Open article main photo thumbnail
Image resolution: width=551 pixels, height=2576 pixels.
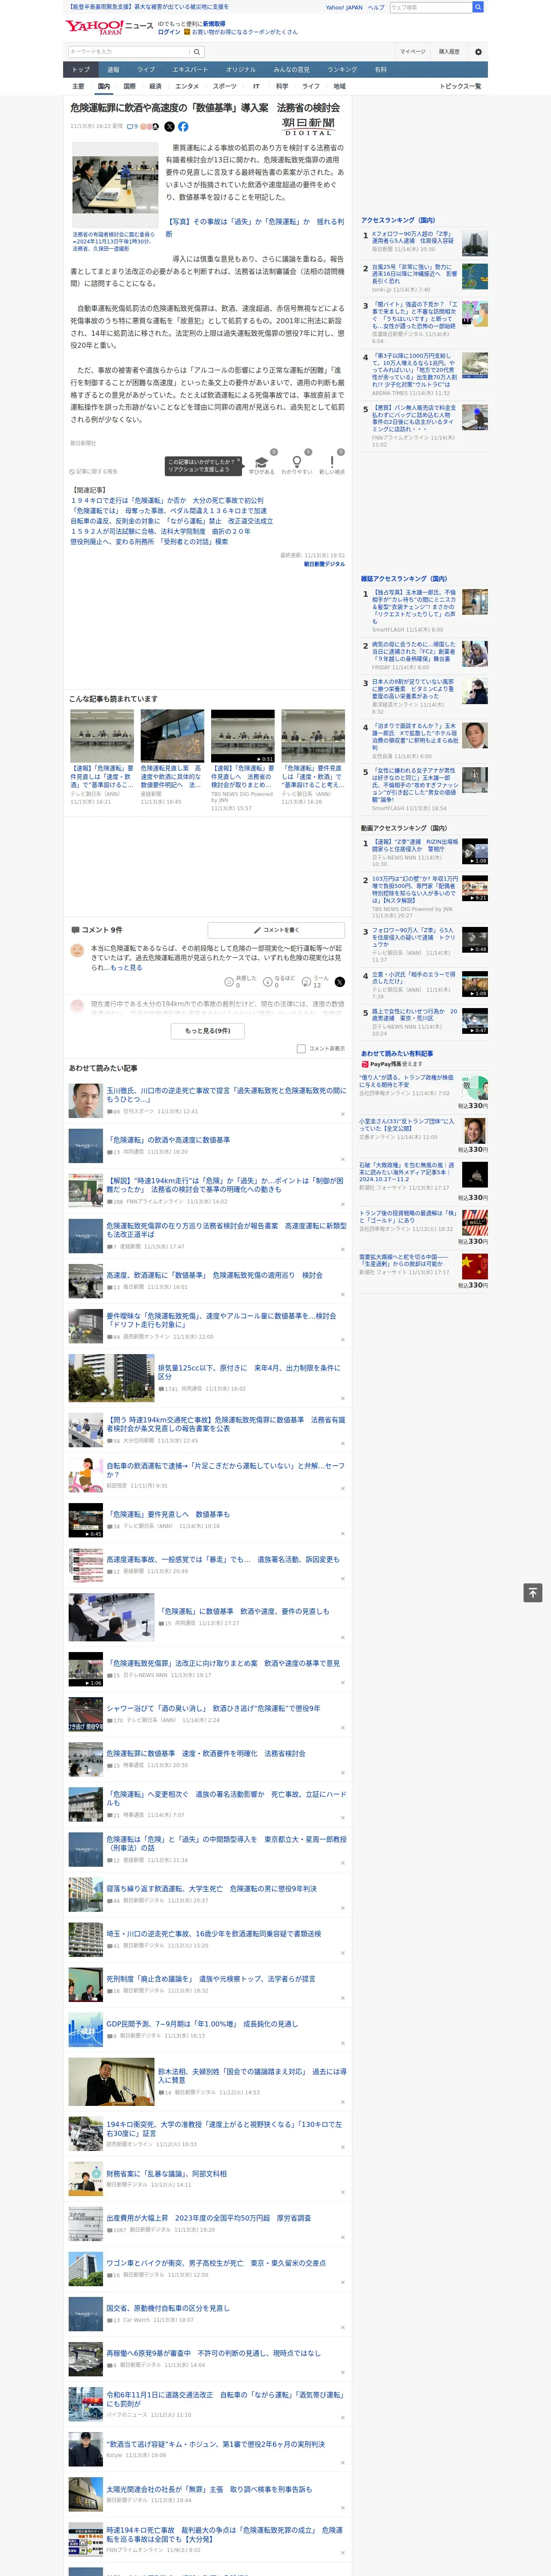pos(115,185)
